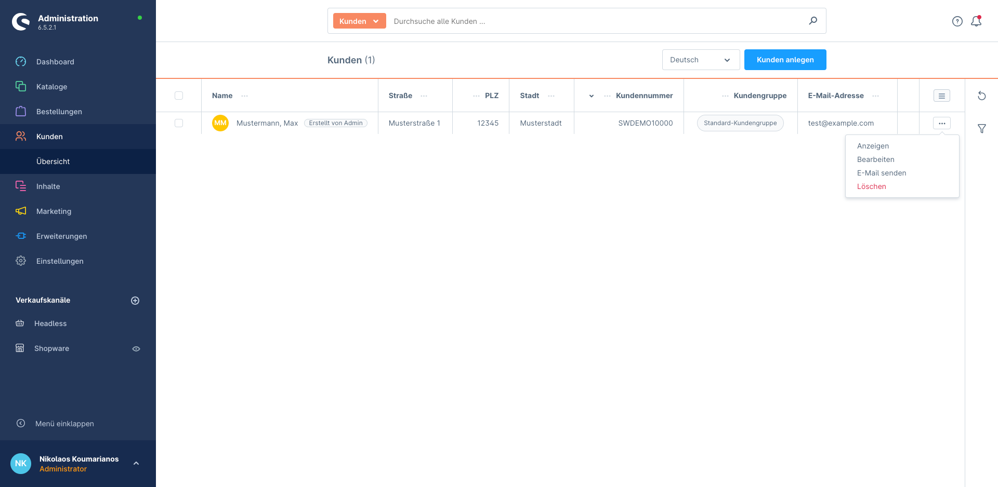Click the Verkaufskanäle heading
Viewport: 998px width, 487px height.
coord(43,300)
